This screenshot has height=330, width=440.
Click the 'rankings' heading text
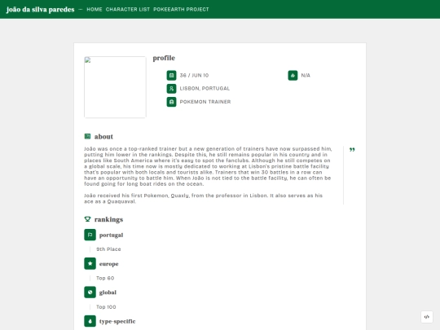pyautogui.click(x=108, y=219)
